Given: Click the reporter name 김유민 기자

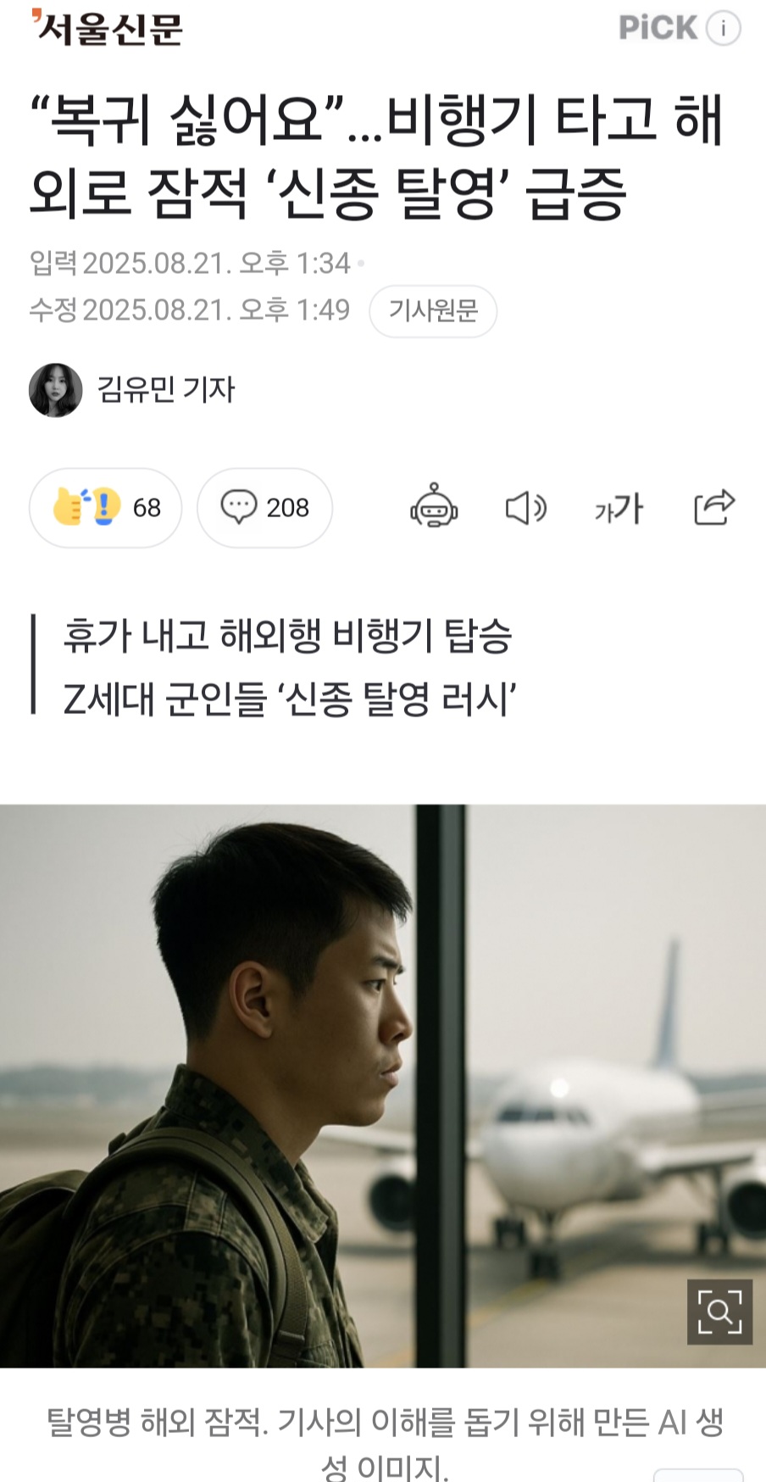Looking at the screenshot, I should (166, 389).
